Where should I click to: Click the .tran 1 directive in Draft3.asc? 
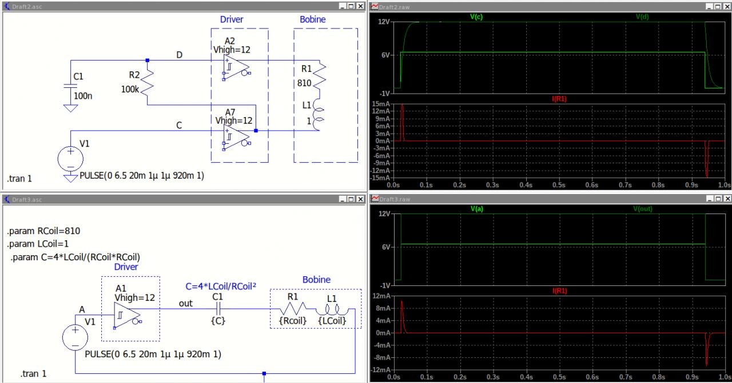(34, 374)
